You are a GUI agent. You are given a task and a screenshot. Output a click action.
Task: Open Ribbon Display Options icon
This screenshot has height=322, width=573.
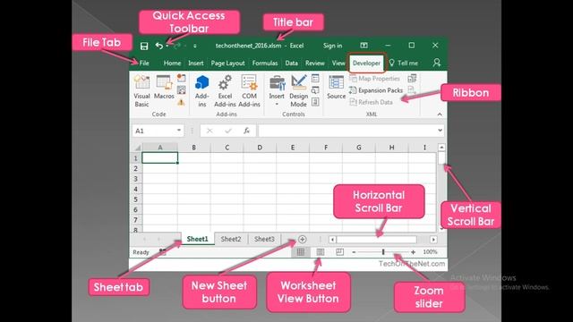click(363, 46)
